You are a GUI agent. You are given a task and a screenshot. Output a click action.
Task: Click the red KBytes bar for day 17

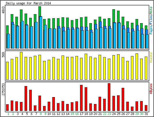tap(81, 98)
